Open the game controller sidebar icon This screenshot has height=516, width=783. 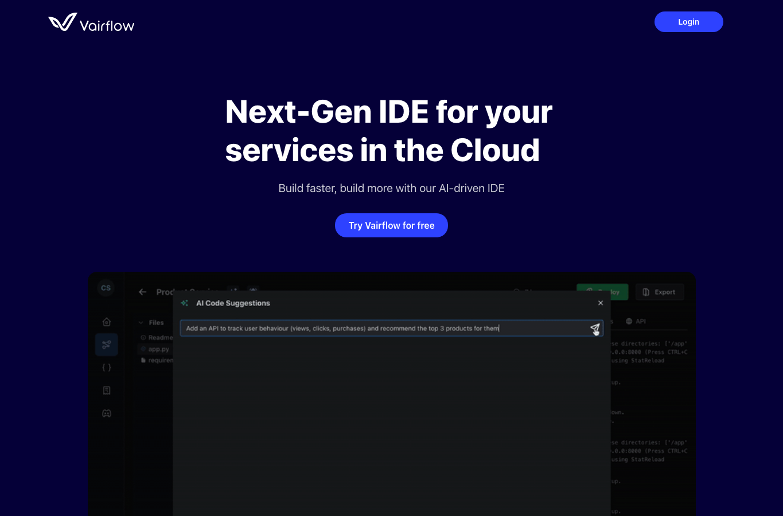[x=107, y=413]
